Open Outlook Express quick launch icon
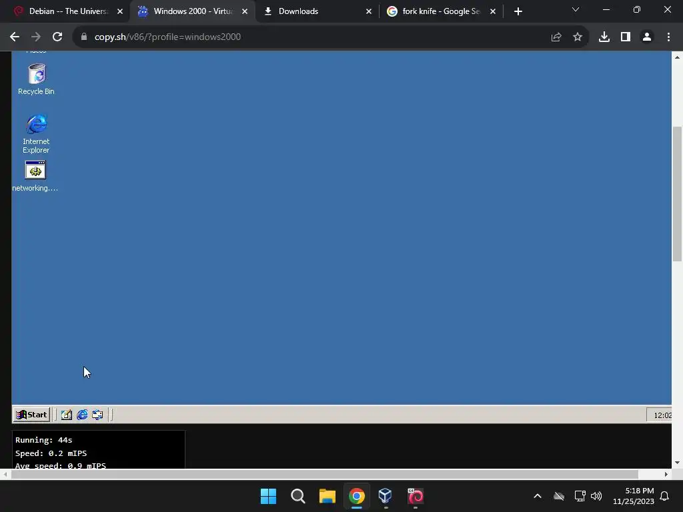Image resolution: width=683 pixels, height=512 pixels. tap(97, 415)
